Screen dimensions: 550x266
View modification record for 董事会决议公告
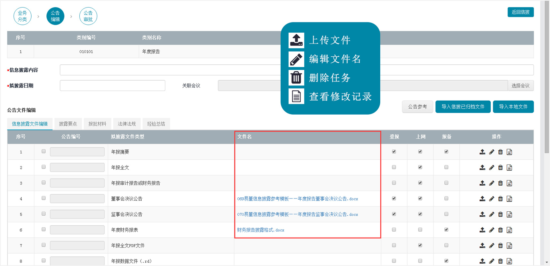pyautogui.click(x=509, y=199)
